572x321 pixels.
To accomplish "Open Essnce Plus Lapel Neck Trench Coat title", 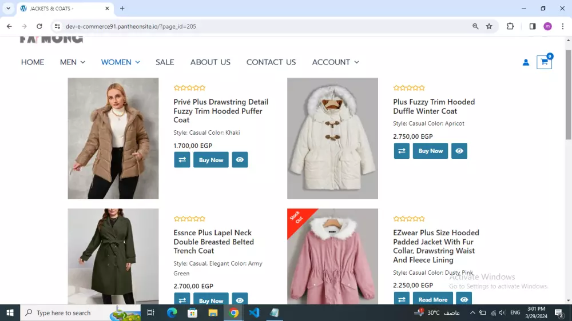I will click(x=213, y=242).
